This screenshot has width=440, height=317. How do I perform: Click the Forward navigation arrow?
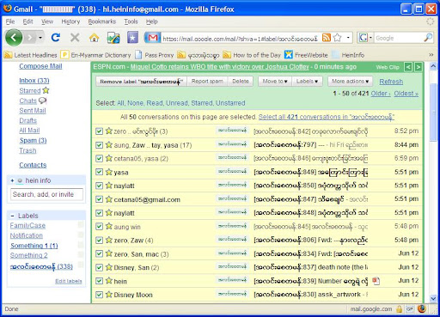[30, 38]
